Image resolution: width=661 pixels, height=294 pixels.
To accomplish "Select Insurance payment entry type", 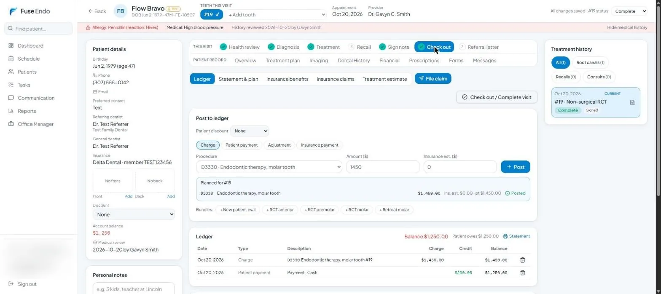I will coord(320,145).
